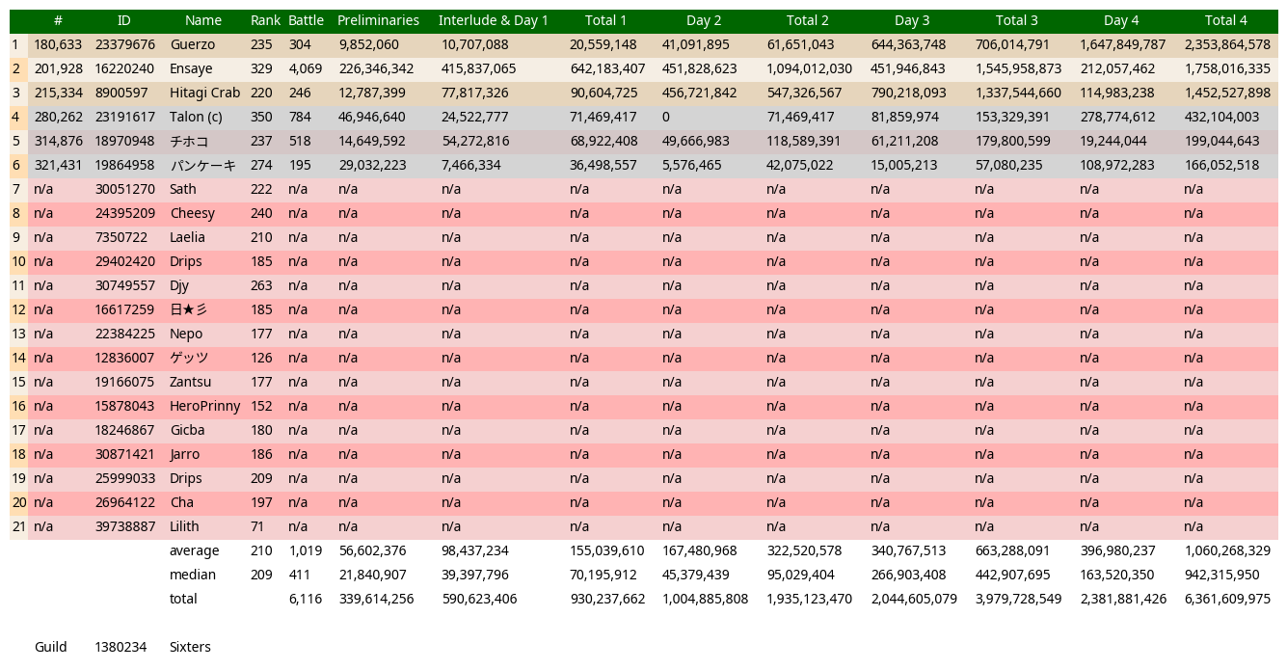
Task: Select the 'median' row label
Action: click(x=192, y=575)
